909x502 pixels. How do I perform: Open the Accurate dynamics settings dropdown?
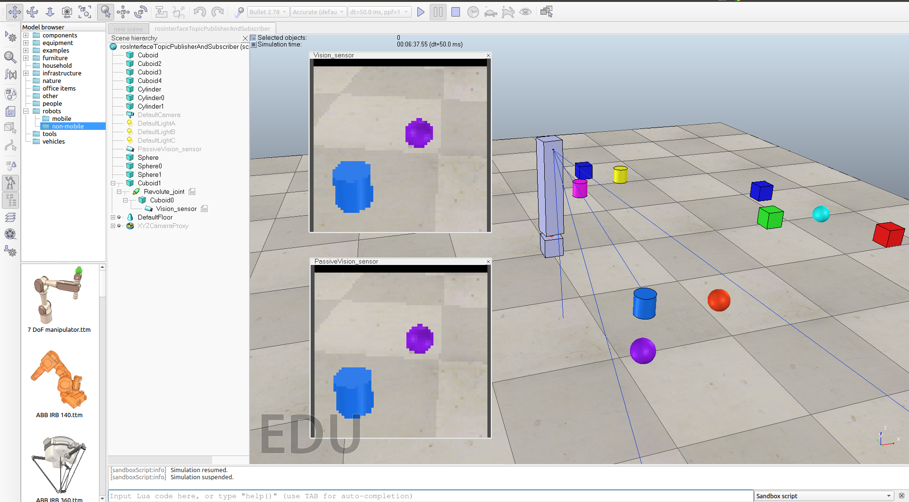coord(318,12)
